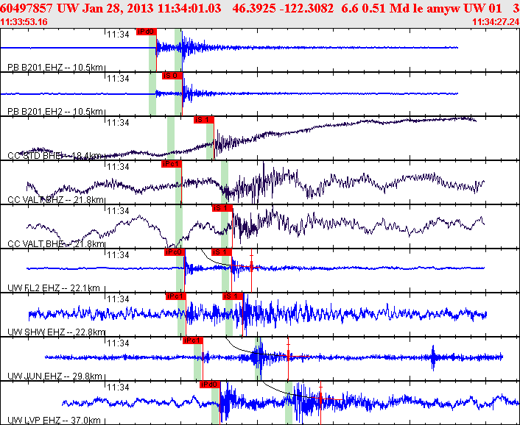Click the 11:34 time tick on B201 EHZ row
Image resolution: width=520 pixels, height=425 pixels.
click(x=118, y=34)
